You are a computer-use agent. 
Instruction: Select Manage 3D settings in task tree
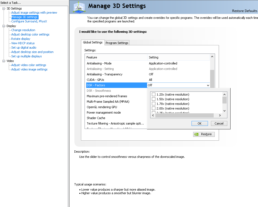(x=24, y=17)
